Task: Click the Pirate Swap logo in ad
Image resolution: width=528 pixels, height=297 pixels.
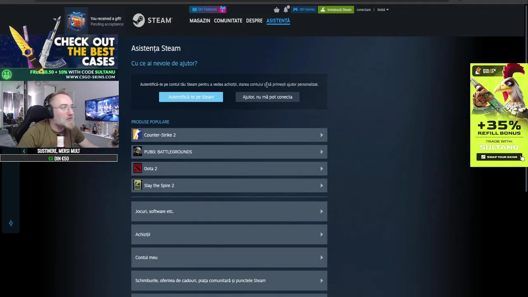Action: [486, 71]
